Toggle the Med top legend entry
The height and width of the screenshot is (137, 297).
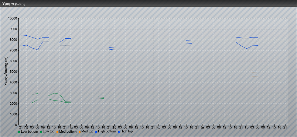[86, 132]
